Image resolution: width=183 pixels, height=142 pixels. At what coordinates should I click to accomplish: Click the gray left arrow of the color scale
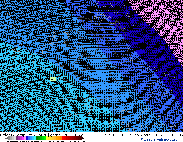coord(7,138)
